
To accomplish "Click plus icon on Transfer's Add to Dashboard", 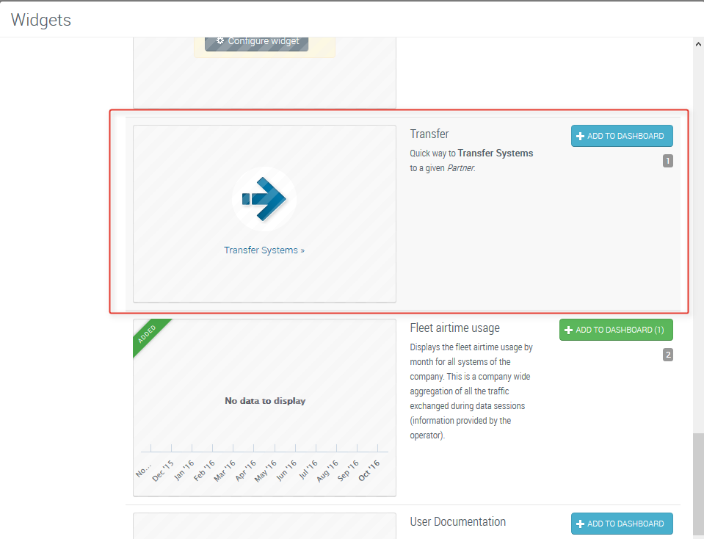I will (580, 136).
